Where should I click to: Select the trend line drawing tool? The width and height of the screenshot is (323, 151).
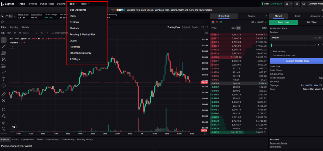click(4, 46)
